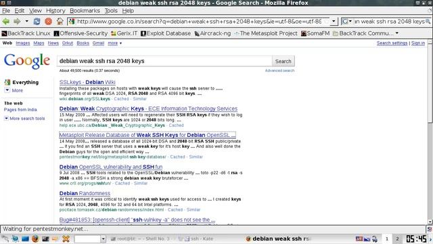This screenshot has width=433, height=244.
Task: Open Metasploit Release Database of Weak SSH Keys result
Action: click(x=147, y=135)
